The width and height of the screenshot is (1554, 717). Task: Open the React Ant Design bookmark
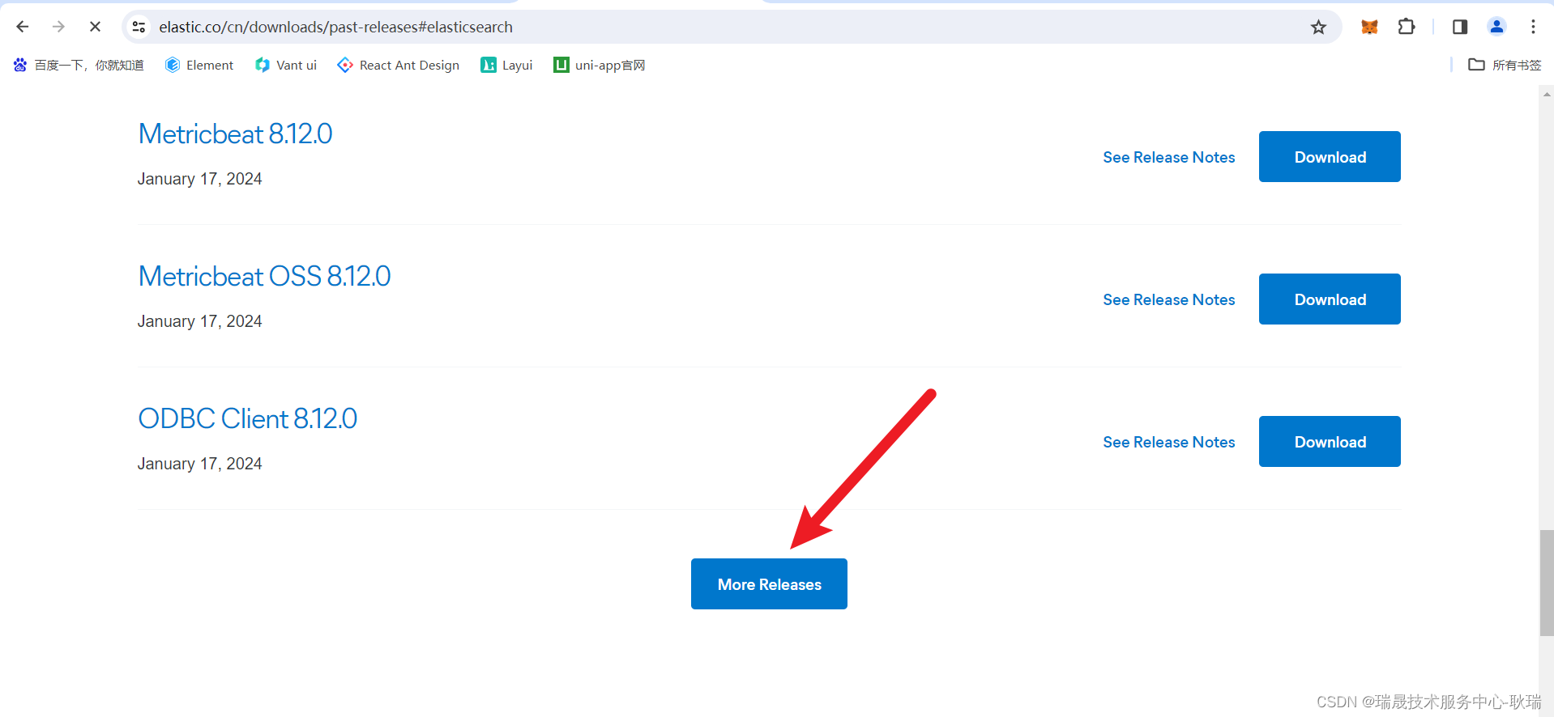coord(399,65)
